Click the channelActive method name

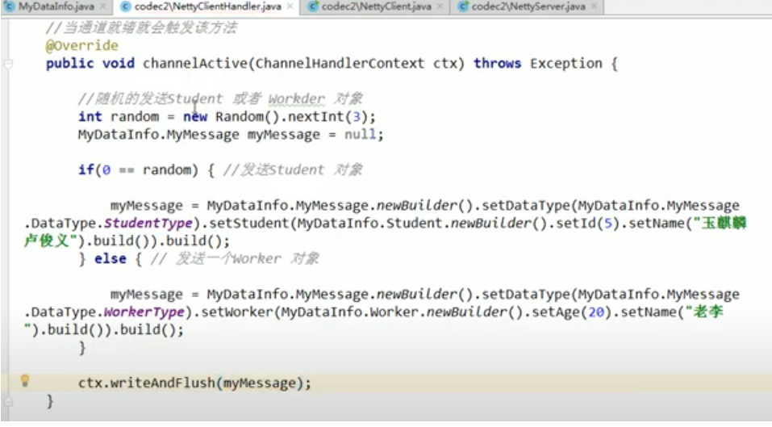pyautogui.click(x=195, y=64)
